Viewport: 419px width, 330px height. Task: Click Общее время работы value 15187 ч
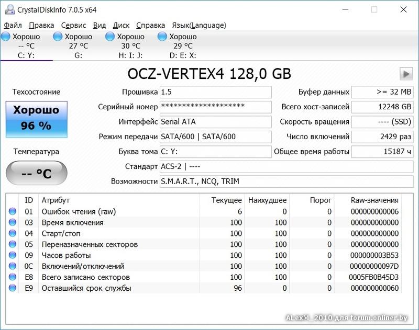click(x=382, y=152)
